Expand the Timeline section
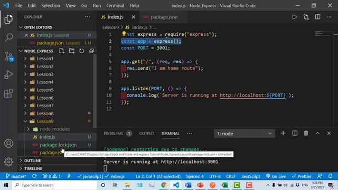The height and width of the screenshot is (190, 338). 57,168
